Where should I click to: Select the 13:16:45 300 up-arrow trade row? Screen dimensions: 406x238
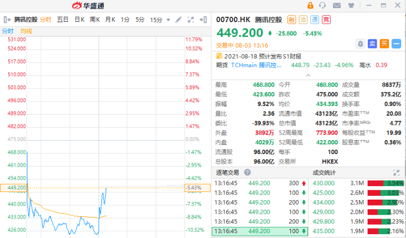pyautogui.click(x=260, y=183)
